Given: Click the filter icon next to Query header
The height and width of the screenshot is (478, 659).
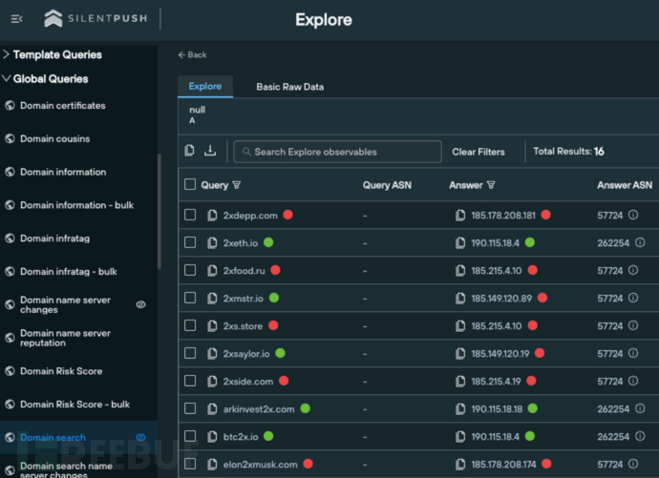Looking at the screenshot, I should coord(237,185).
